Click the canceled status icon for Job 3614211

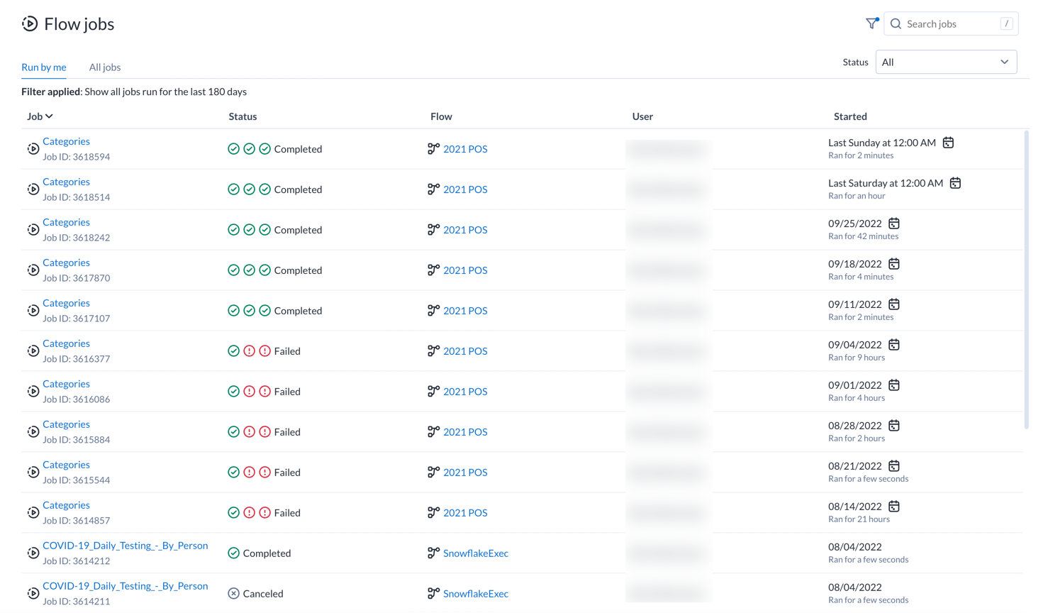(x=233, y=594)
